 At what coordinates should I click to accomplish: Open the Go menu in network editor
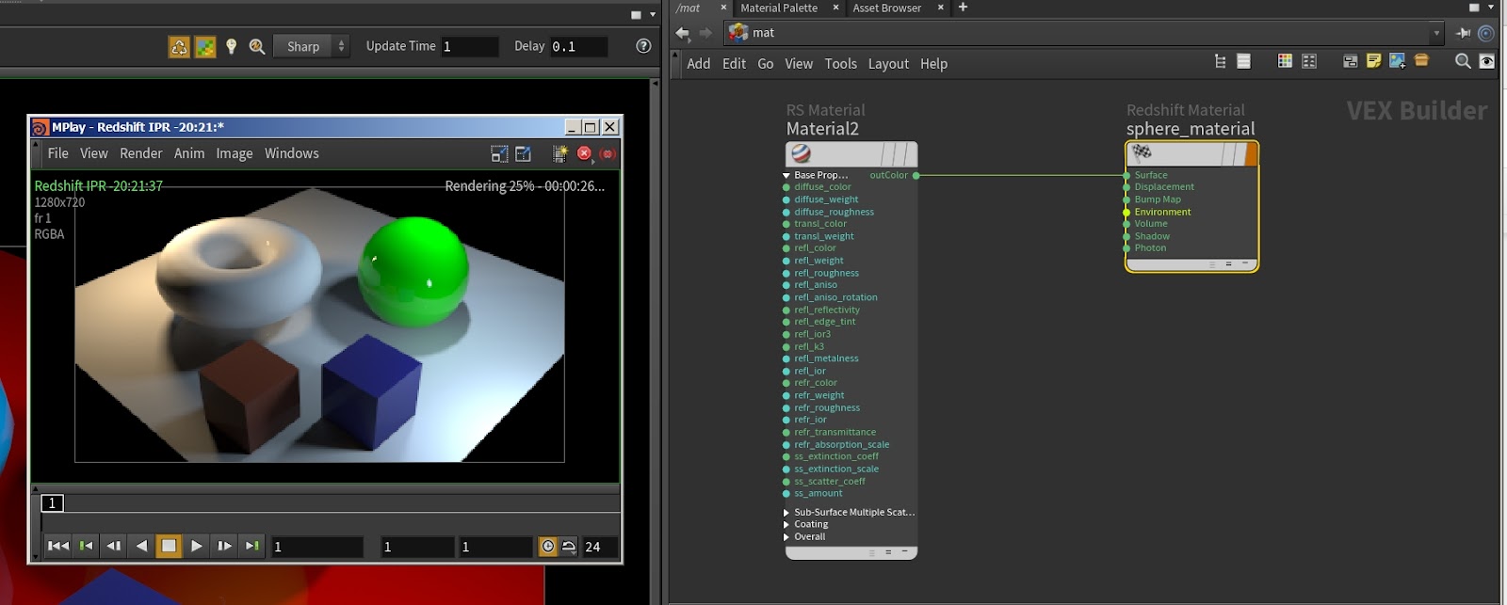(766, 64)
